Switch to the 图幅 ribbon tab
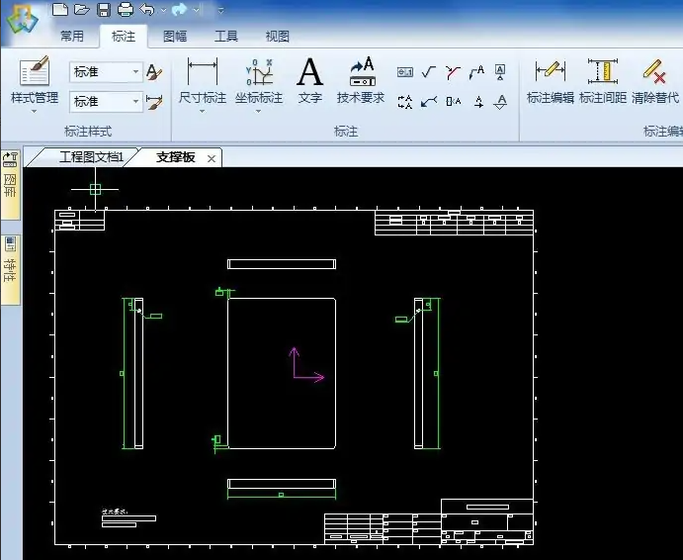This screenshot has width=683, height=560. coord(175,37)
